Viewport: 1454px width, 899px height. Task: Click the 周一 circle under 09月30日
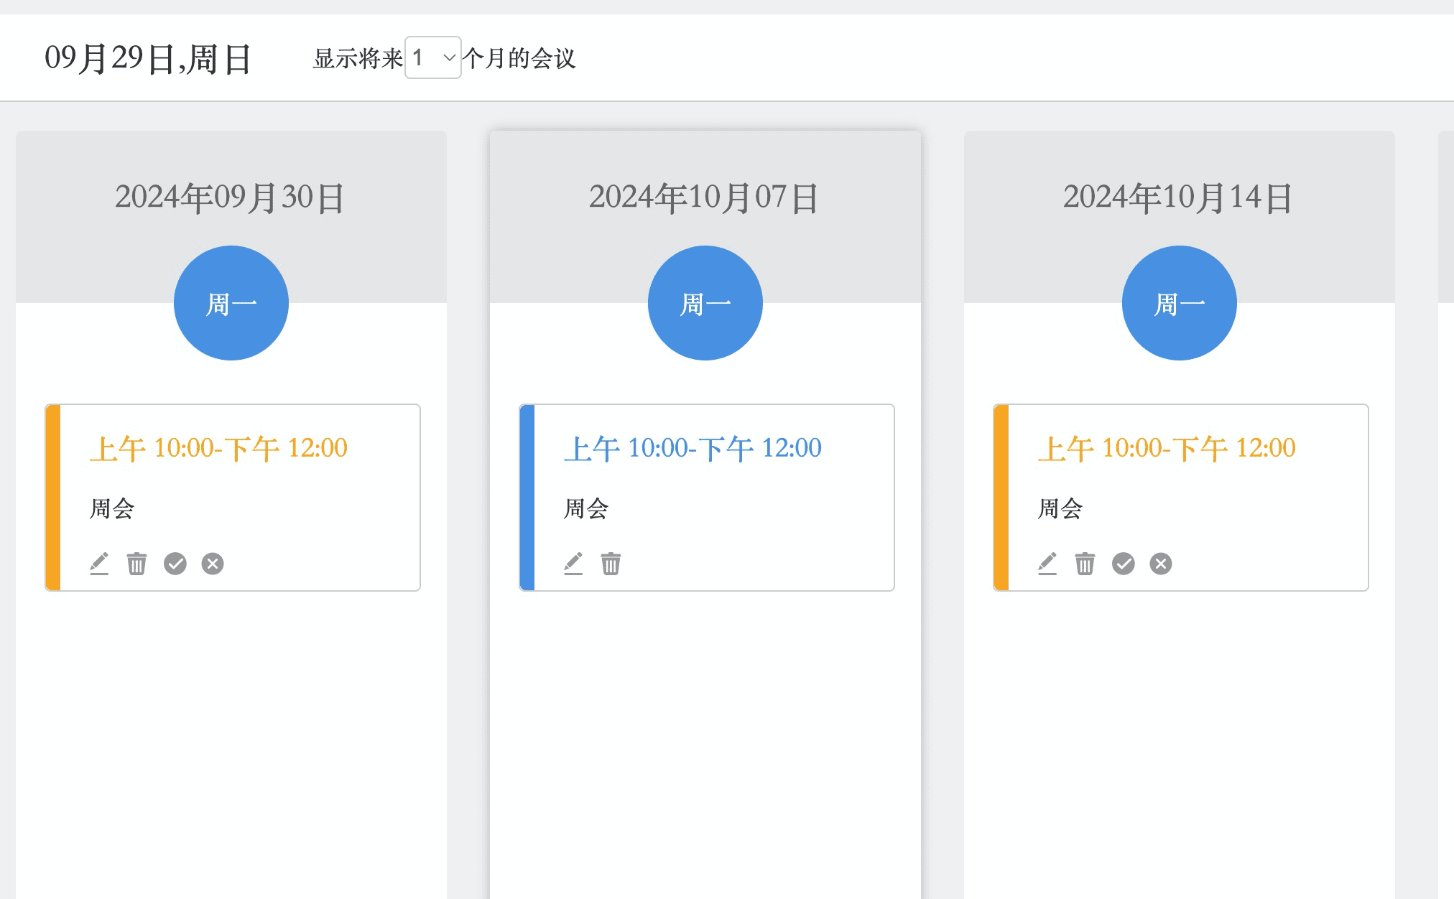click(231, 303)
